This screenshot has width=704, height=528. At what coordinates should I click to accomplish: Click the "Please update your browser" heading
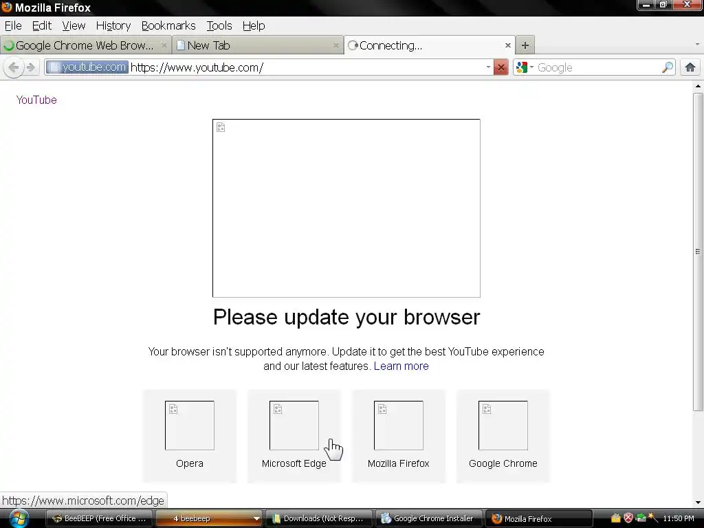pos(346,318)
